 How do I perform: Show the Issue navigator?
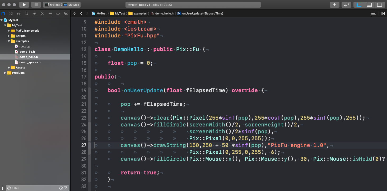34,13
